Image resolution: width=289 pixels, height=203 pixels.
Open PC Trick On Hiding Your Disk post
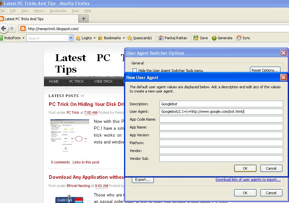pos(87,104)
